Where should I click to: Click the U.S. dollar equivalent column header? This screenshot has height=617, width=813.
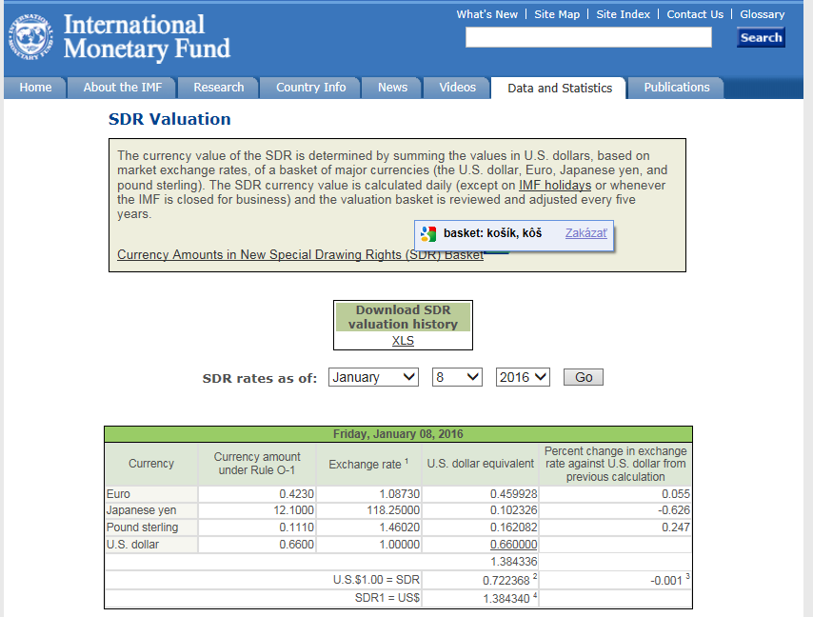[480, 464]
